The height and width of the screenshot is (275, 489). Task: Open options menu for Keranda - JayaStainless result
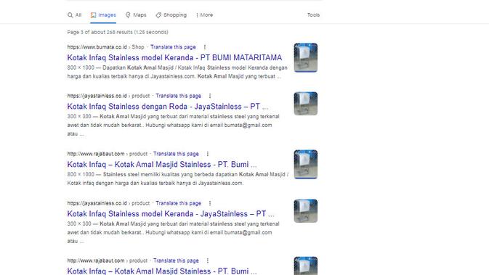pyautogui.click(x=210, y=203)
